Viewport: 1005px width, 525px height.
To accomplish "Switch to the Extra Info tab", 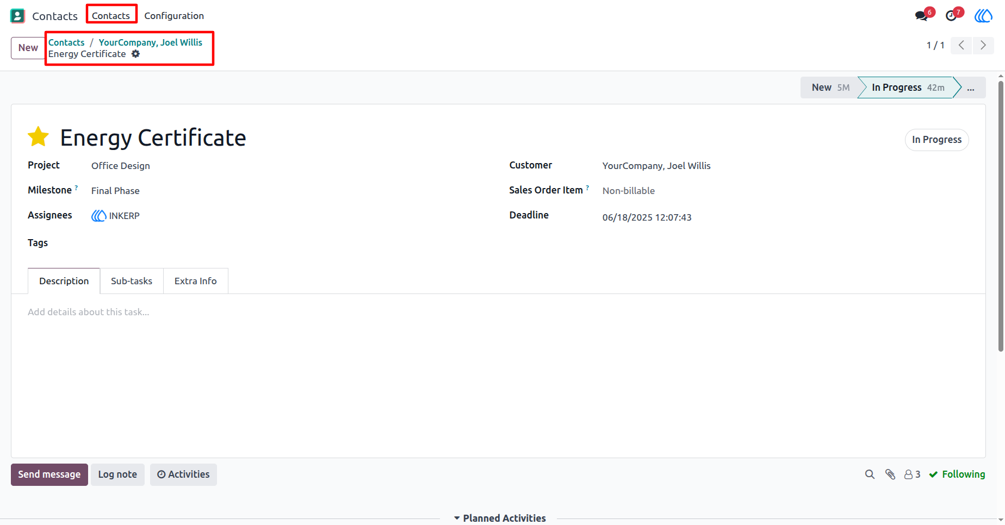I will [195, 281].
